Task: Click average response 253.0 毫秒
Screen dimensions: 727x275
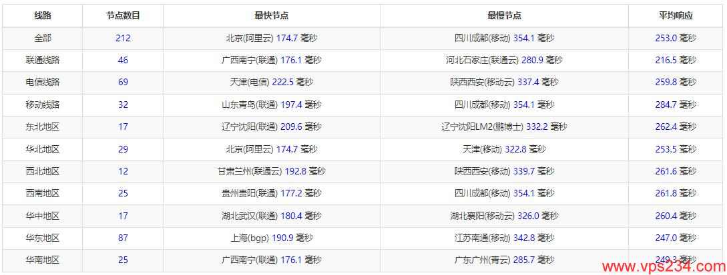Action: point(676,39)
